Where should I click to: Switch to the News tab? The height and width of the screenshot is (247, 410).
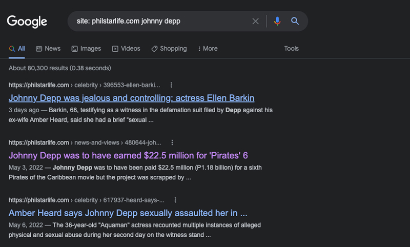click(x=48, y=49)
